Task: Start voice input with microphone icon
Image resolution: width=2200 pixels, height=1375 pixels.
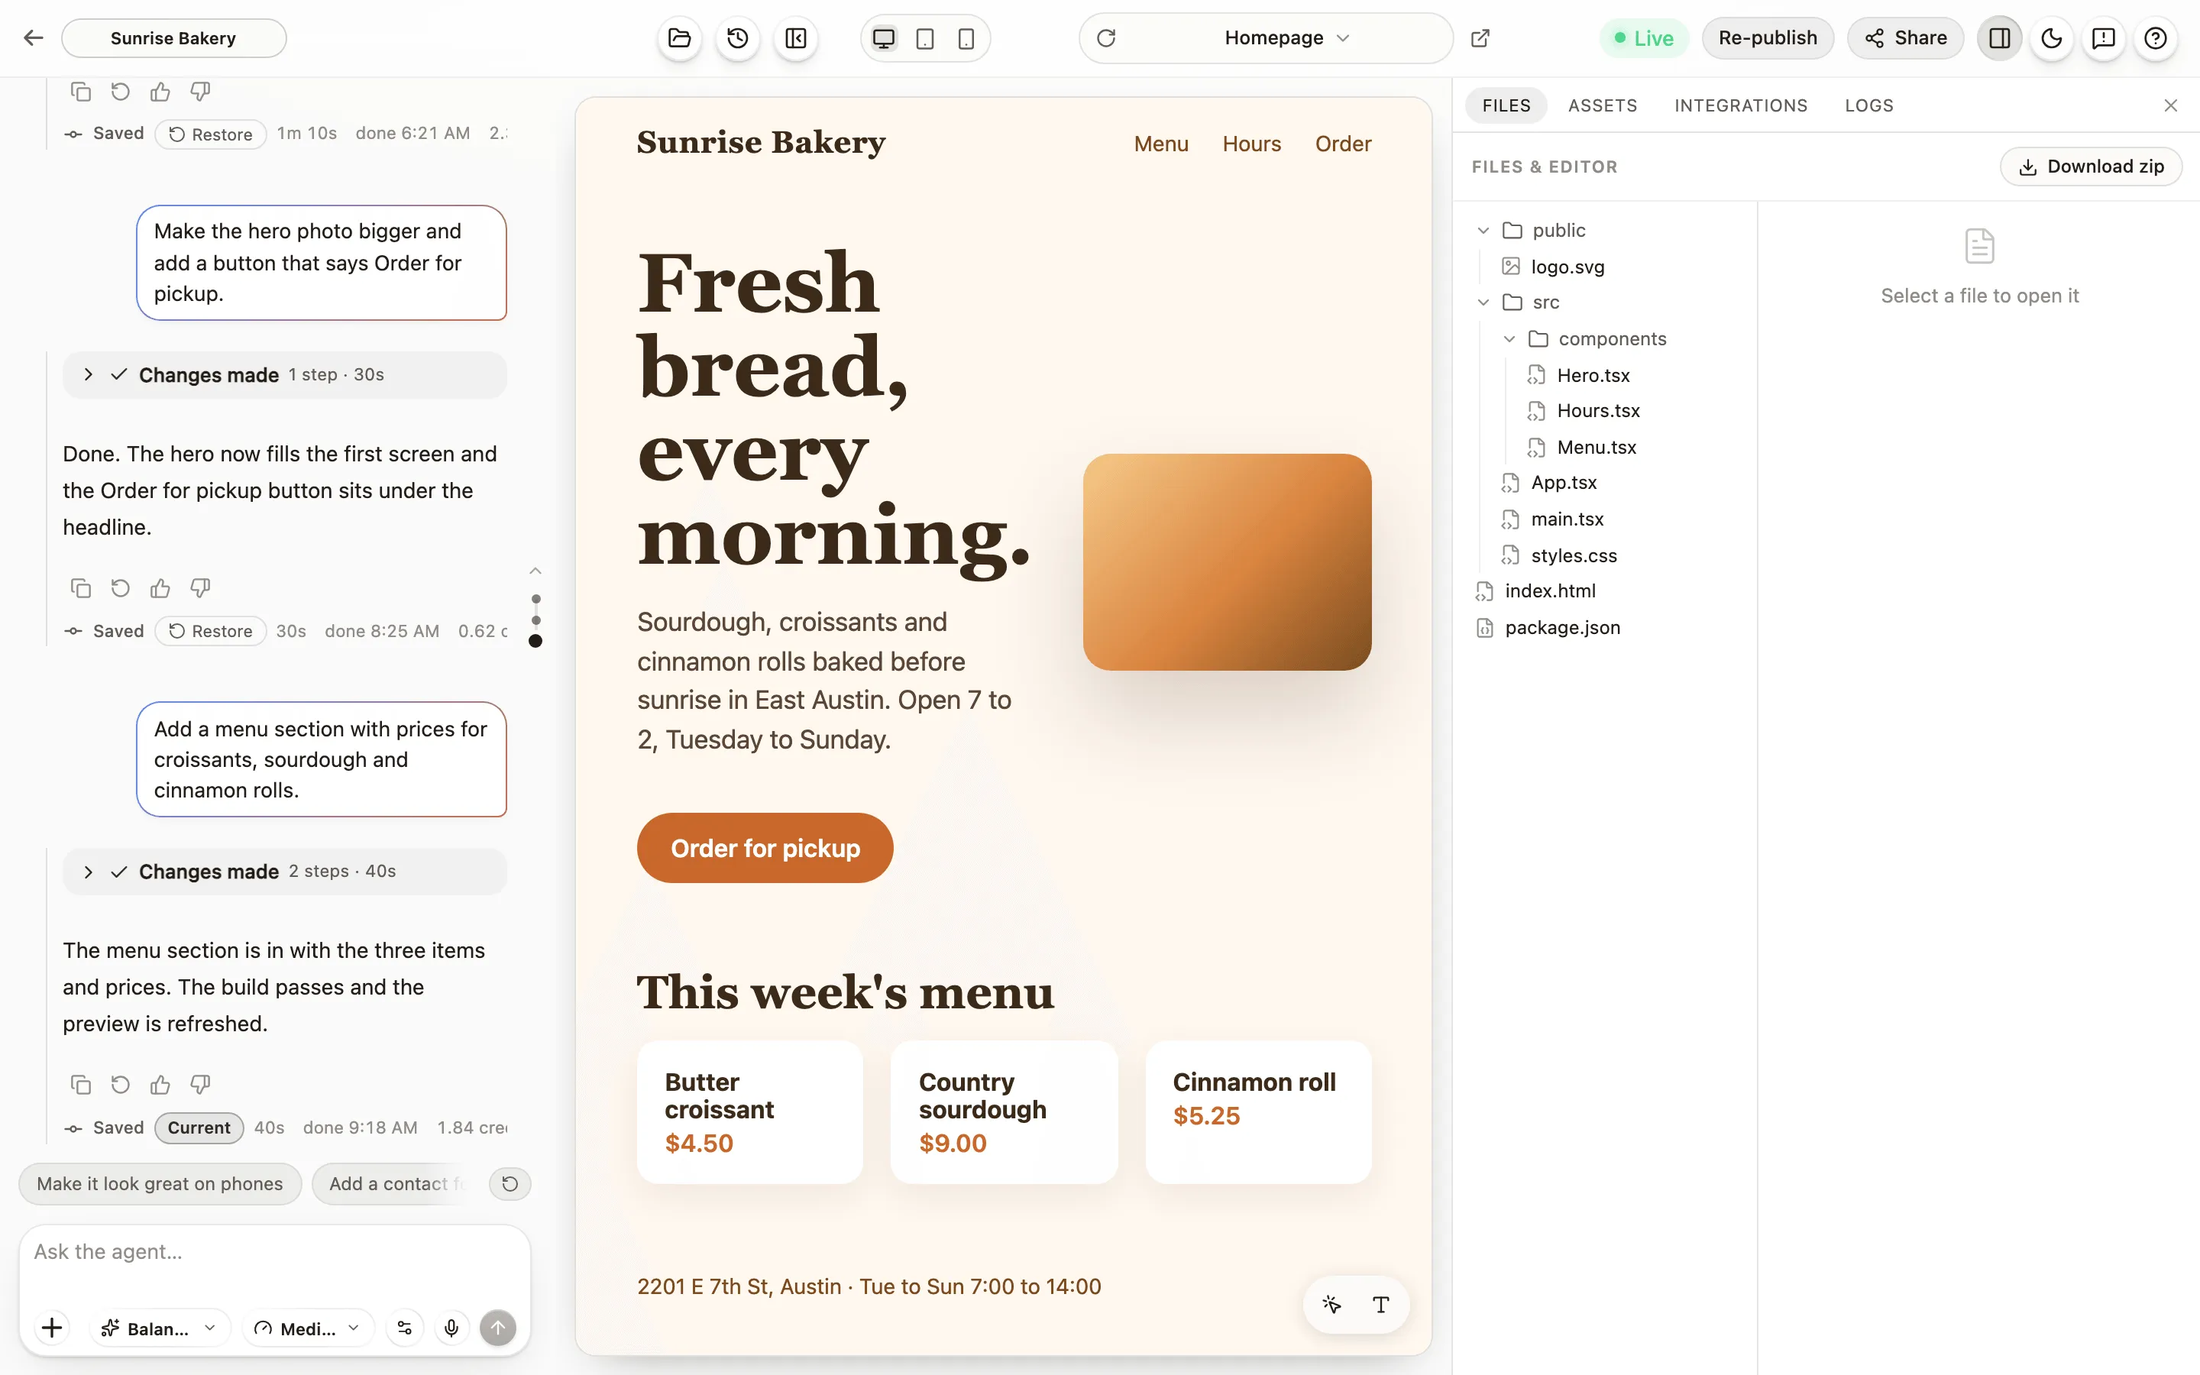Action: click(451, 1328)
